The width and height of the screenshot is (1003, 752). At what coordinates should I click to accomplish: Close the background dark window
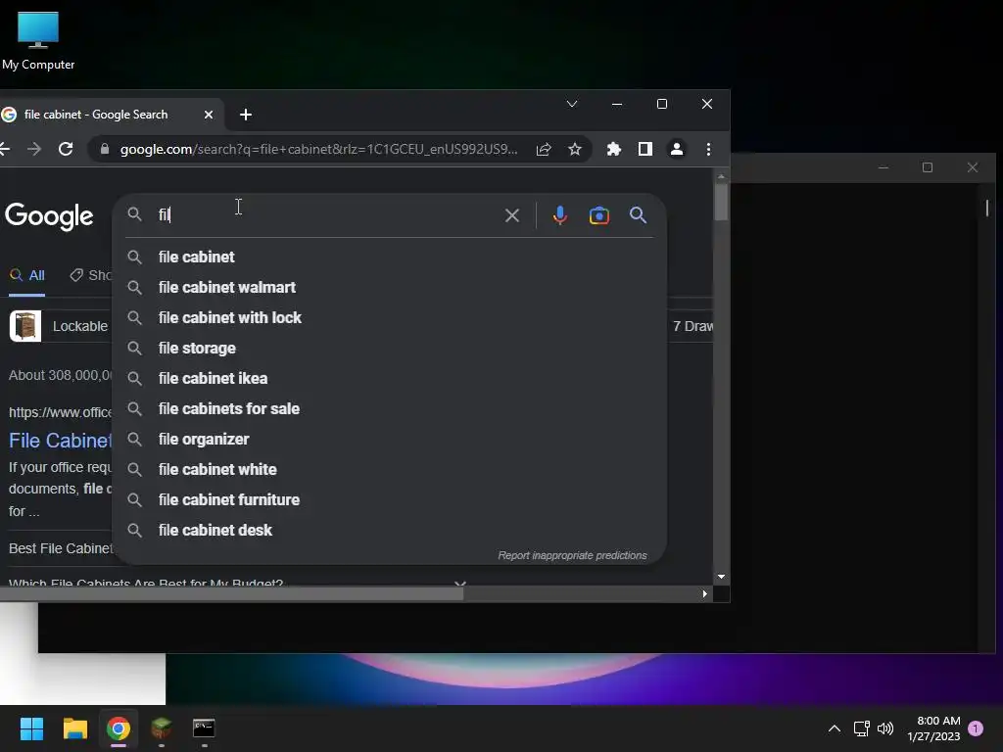973,167
